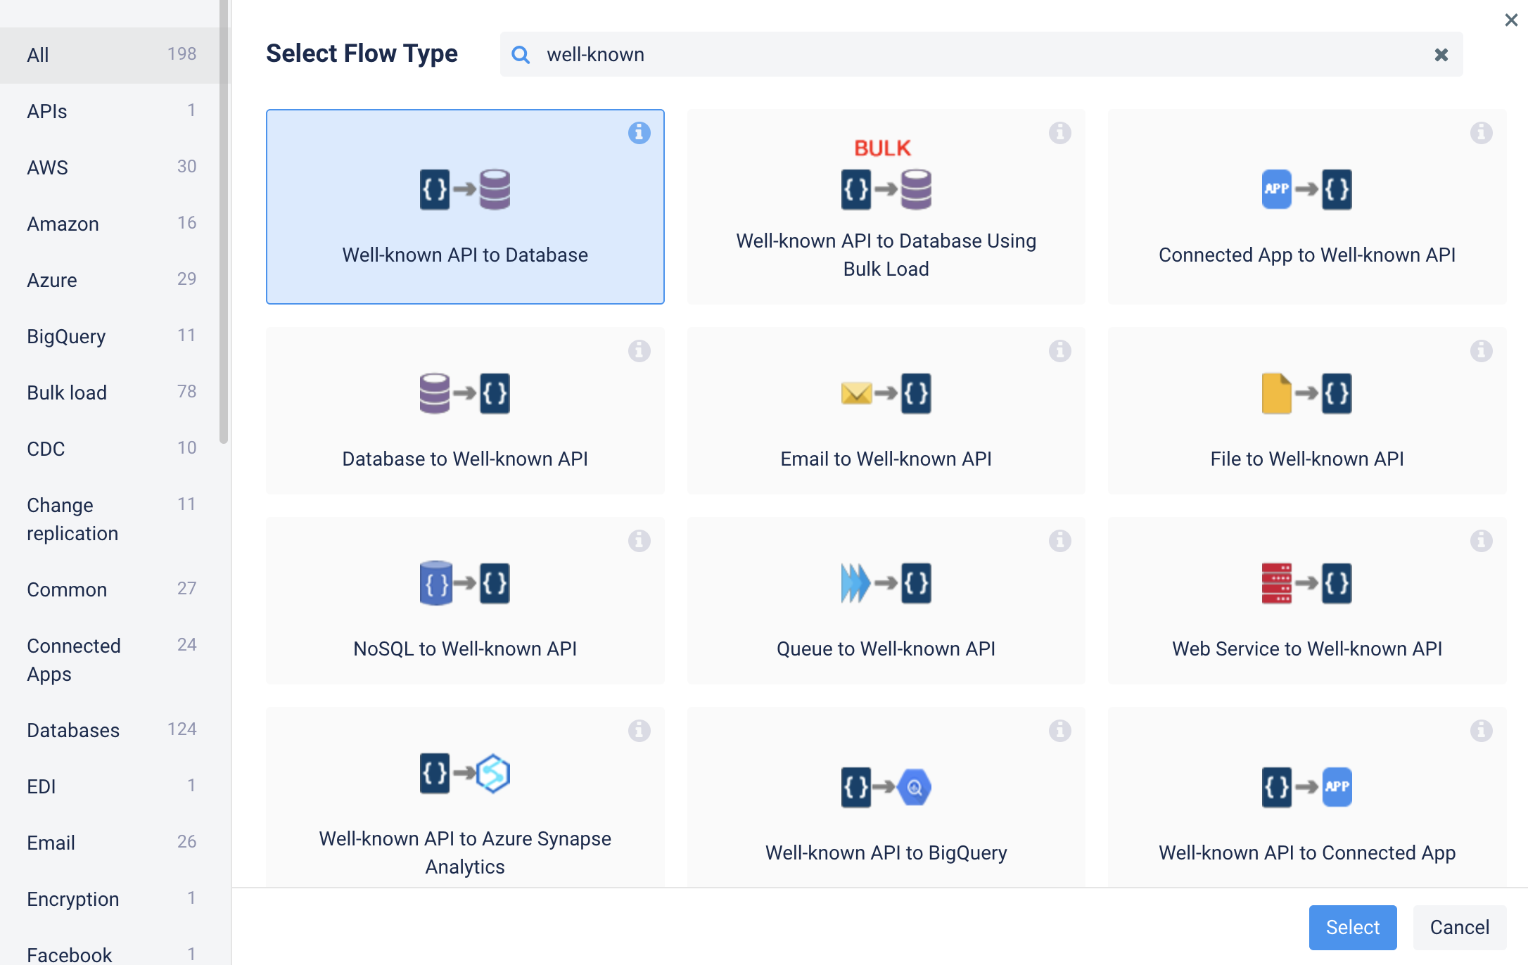Choose Well-known API to Database Using Bulk Load
The height and width of the screenshot is (965, 1528).
pos(886,207)
